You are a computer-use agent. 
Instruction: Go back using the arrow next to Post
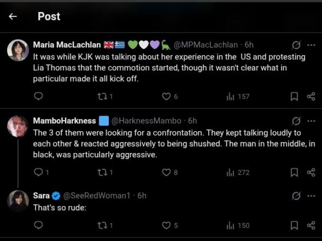(x=12, y=16)
